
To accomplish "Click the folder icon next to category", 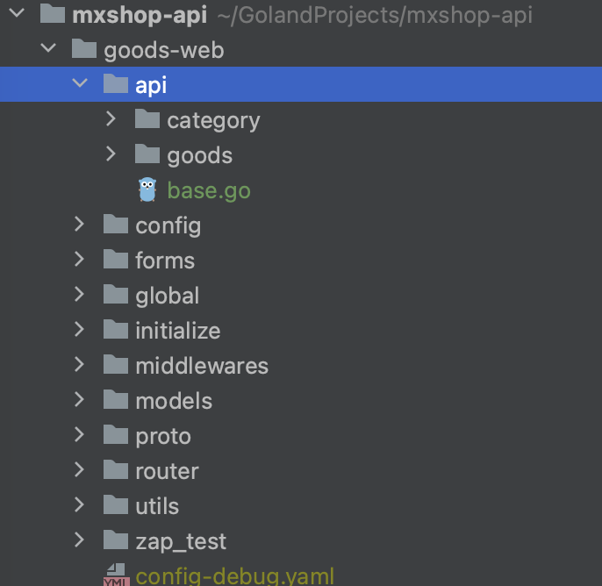I will pos(147,119).
